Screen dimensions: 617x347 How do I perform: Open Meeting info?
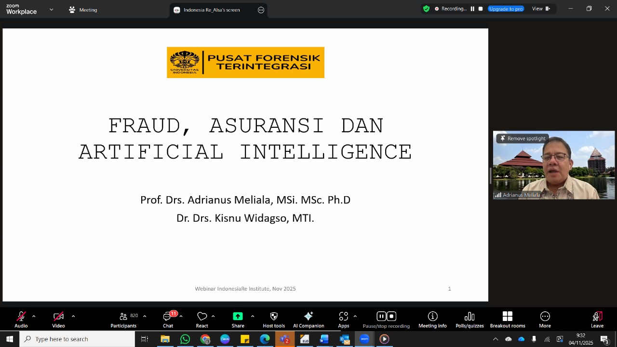click(x=432, y=319)
